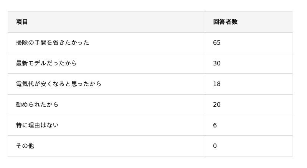Select the その他 cell
307x168 pixels.
[25, 146]
